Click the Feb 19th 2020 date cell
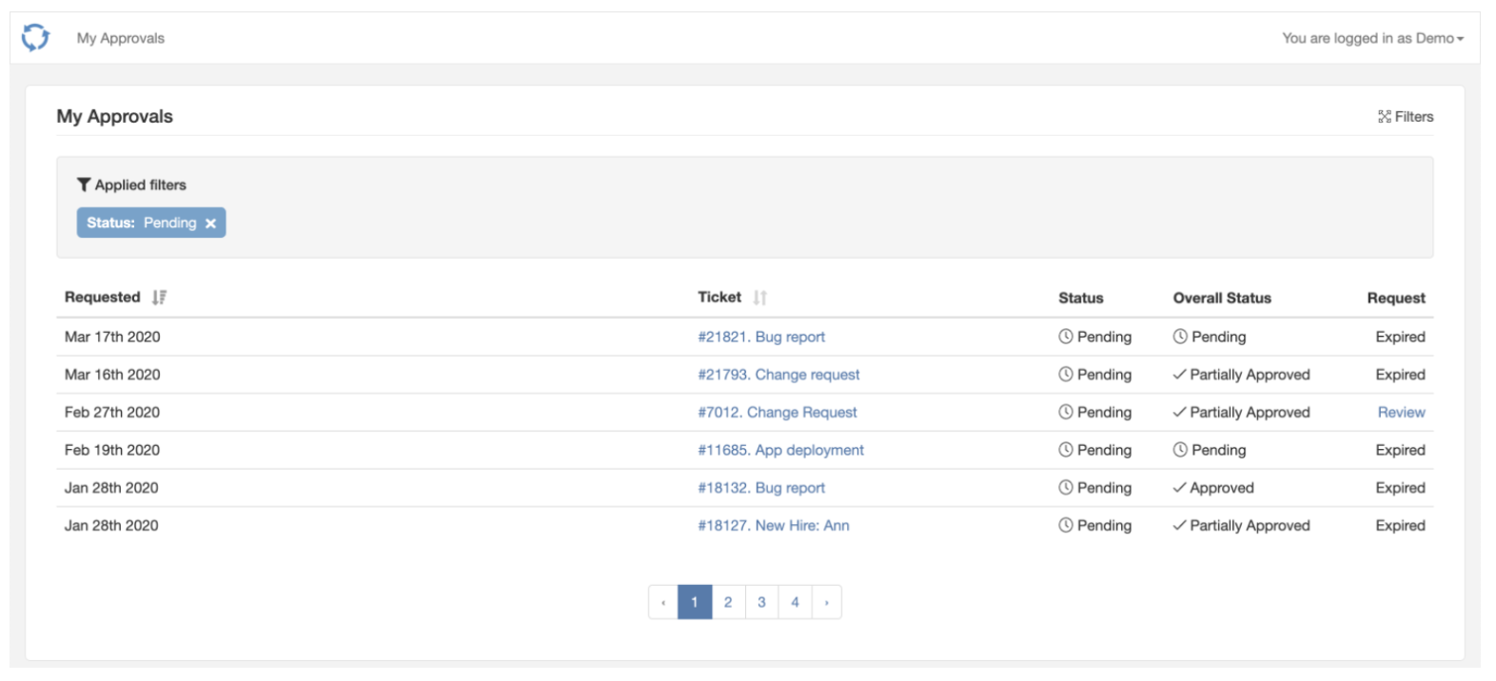 click(x=112, y=450)
